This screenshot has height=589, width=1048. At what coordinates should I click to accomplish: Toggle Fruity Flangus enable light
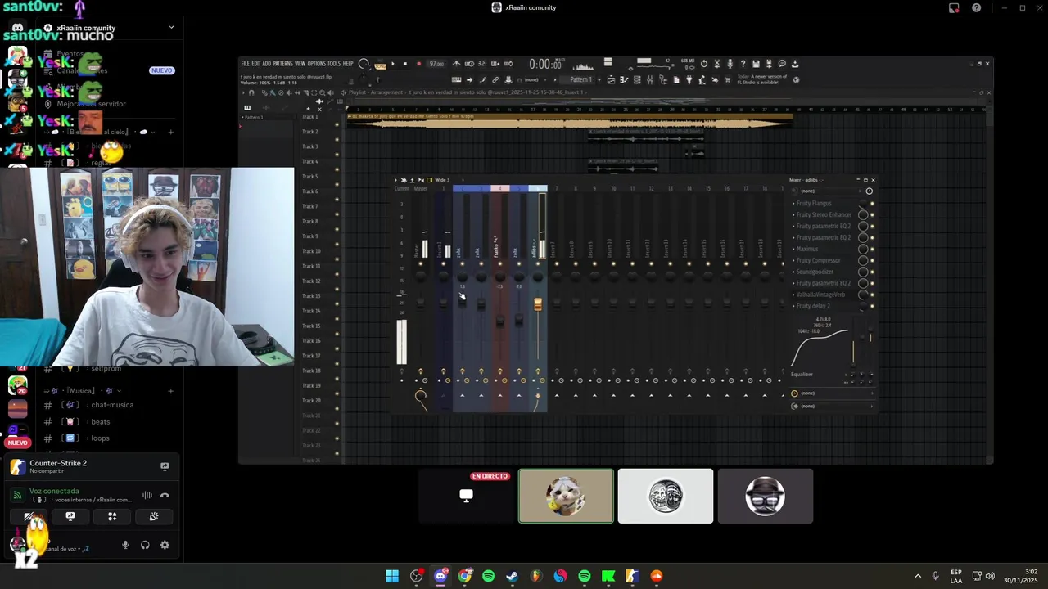pos(872,203)
